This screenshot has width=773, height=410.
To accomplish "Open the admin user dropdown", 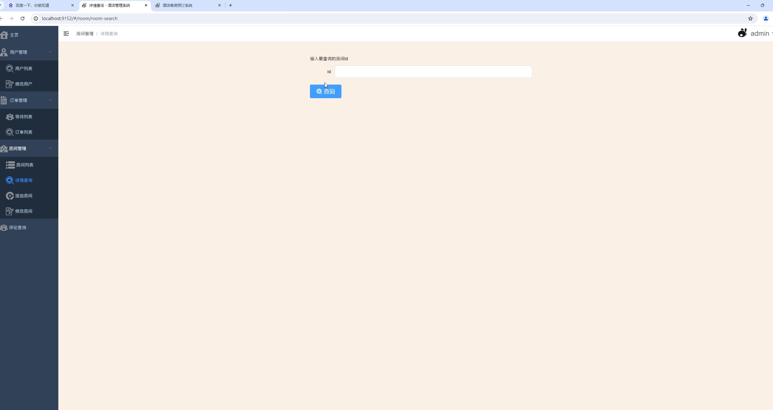I will click(759, 33).
